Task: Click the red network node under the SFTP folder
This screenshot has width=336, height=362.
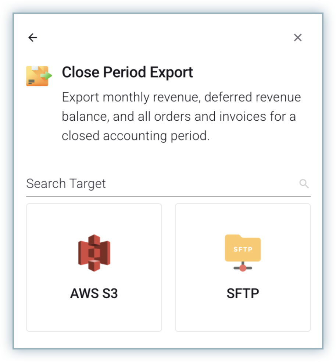Action: [243, 268]
